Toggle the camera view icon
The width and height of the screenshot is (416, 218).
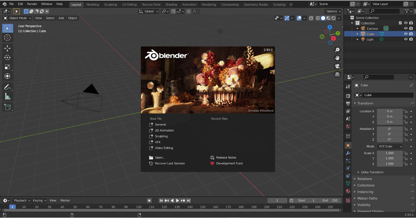(337, 66)
